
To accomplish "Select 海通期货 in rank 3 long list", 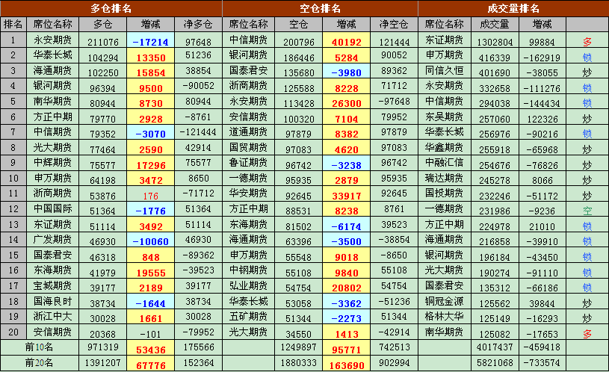I will click(x=52, y=71).
